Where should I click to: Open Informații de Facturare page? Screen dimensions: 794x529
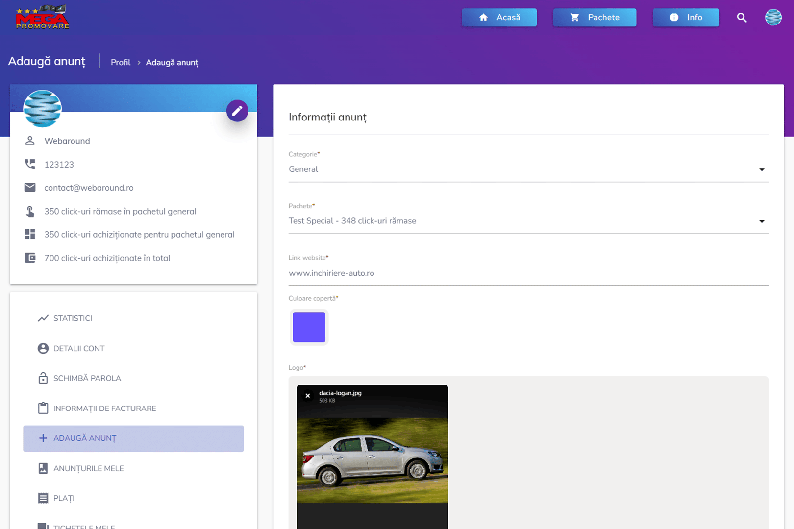tap(104, 409)
